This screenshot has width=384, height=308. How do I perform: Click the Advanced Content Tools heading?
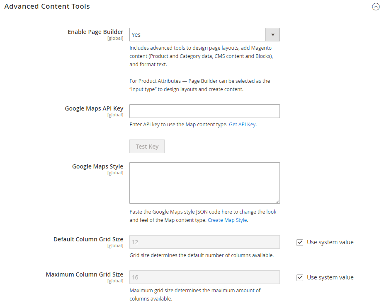coord(47,6)
